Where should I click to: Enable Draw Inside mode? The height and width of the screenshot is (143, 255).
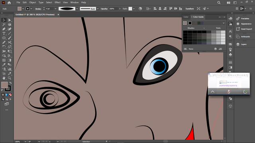coord(10,99)
